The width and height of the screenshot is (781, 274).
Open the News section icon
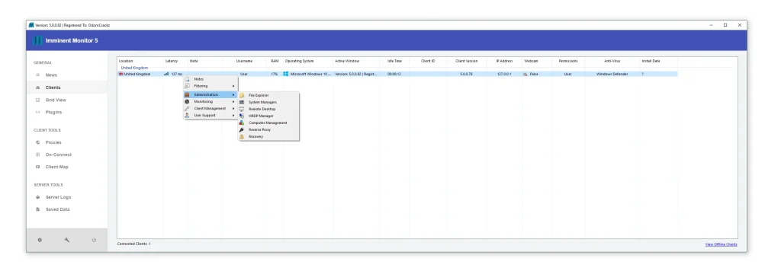(38, 75)
